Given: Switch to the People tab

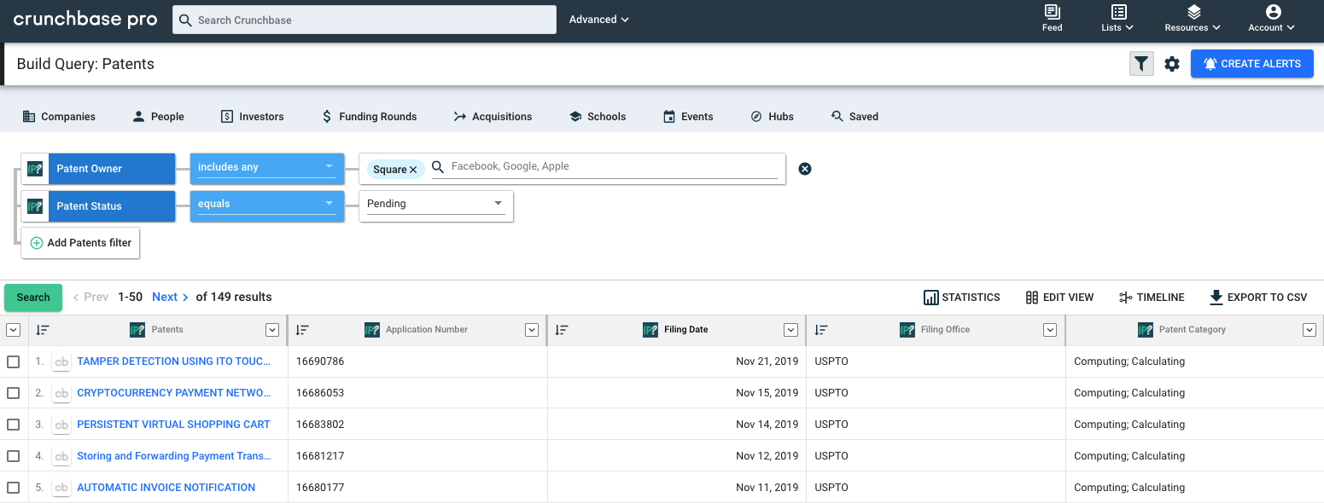Looking at the screenshot, I should (158, 117).
